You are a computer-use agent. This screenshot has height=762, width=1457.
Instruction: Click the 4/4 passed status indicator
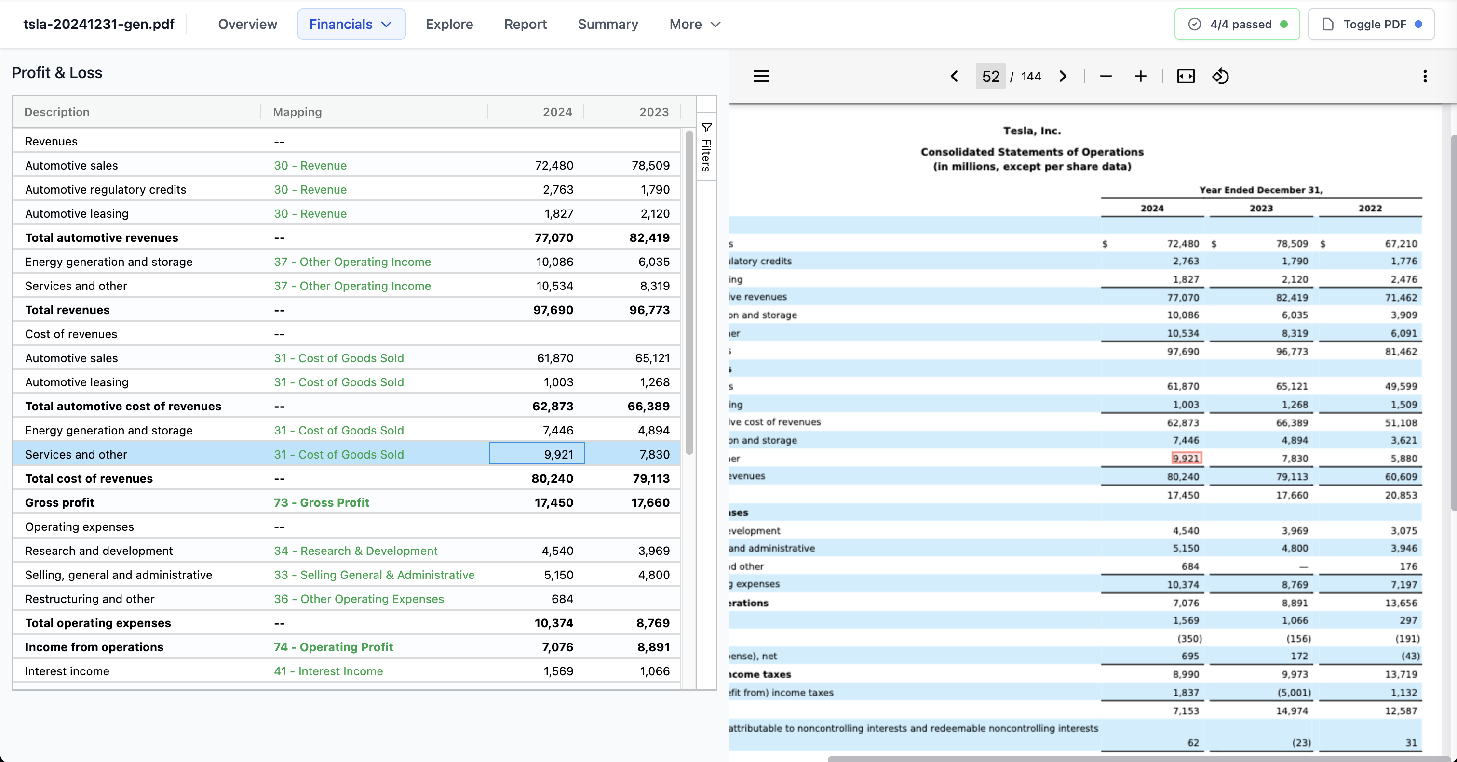coord(1237,24)
